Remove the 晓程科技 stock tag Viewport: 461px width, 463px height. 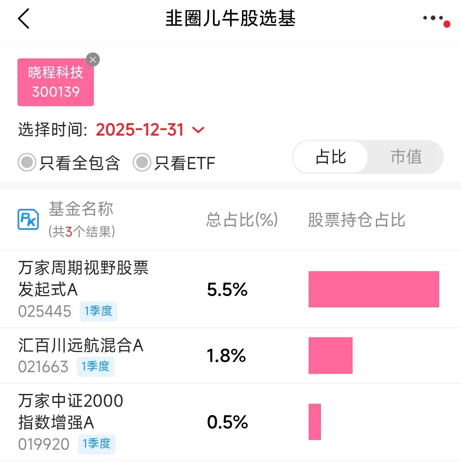[93, 60]
